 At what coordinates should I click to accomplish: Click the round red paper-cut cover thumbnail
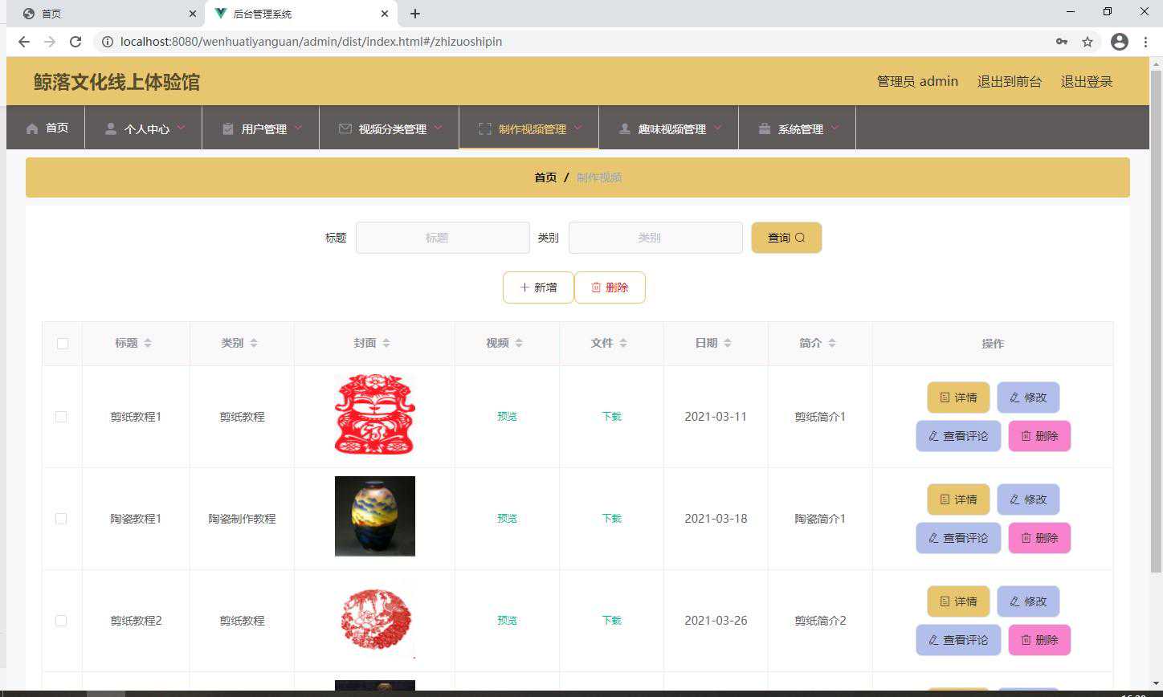click(374, 618)
